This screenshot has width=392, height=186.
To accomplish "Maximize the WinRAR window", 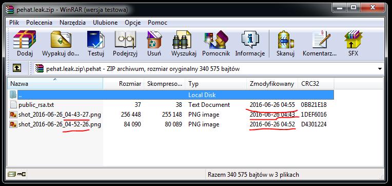I will tap(353, 8).
